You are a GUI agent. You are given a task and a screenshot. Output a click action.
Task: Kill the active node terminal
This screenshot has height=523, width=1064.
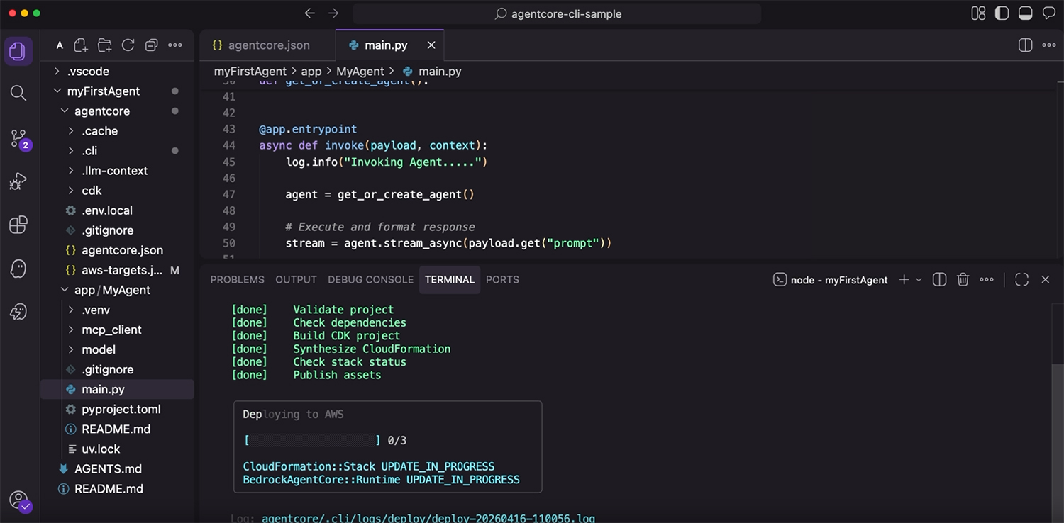pos(963,279)
